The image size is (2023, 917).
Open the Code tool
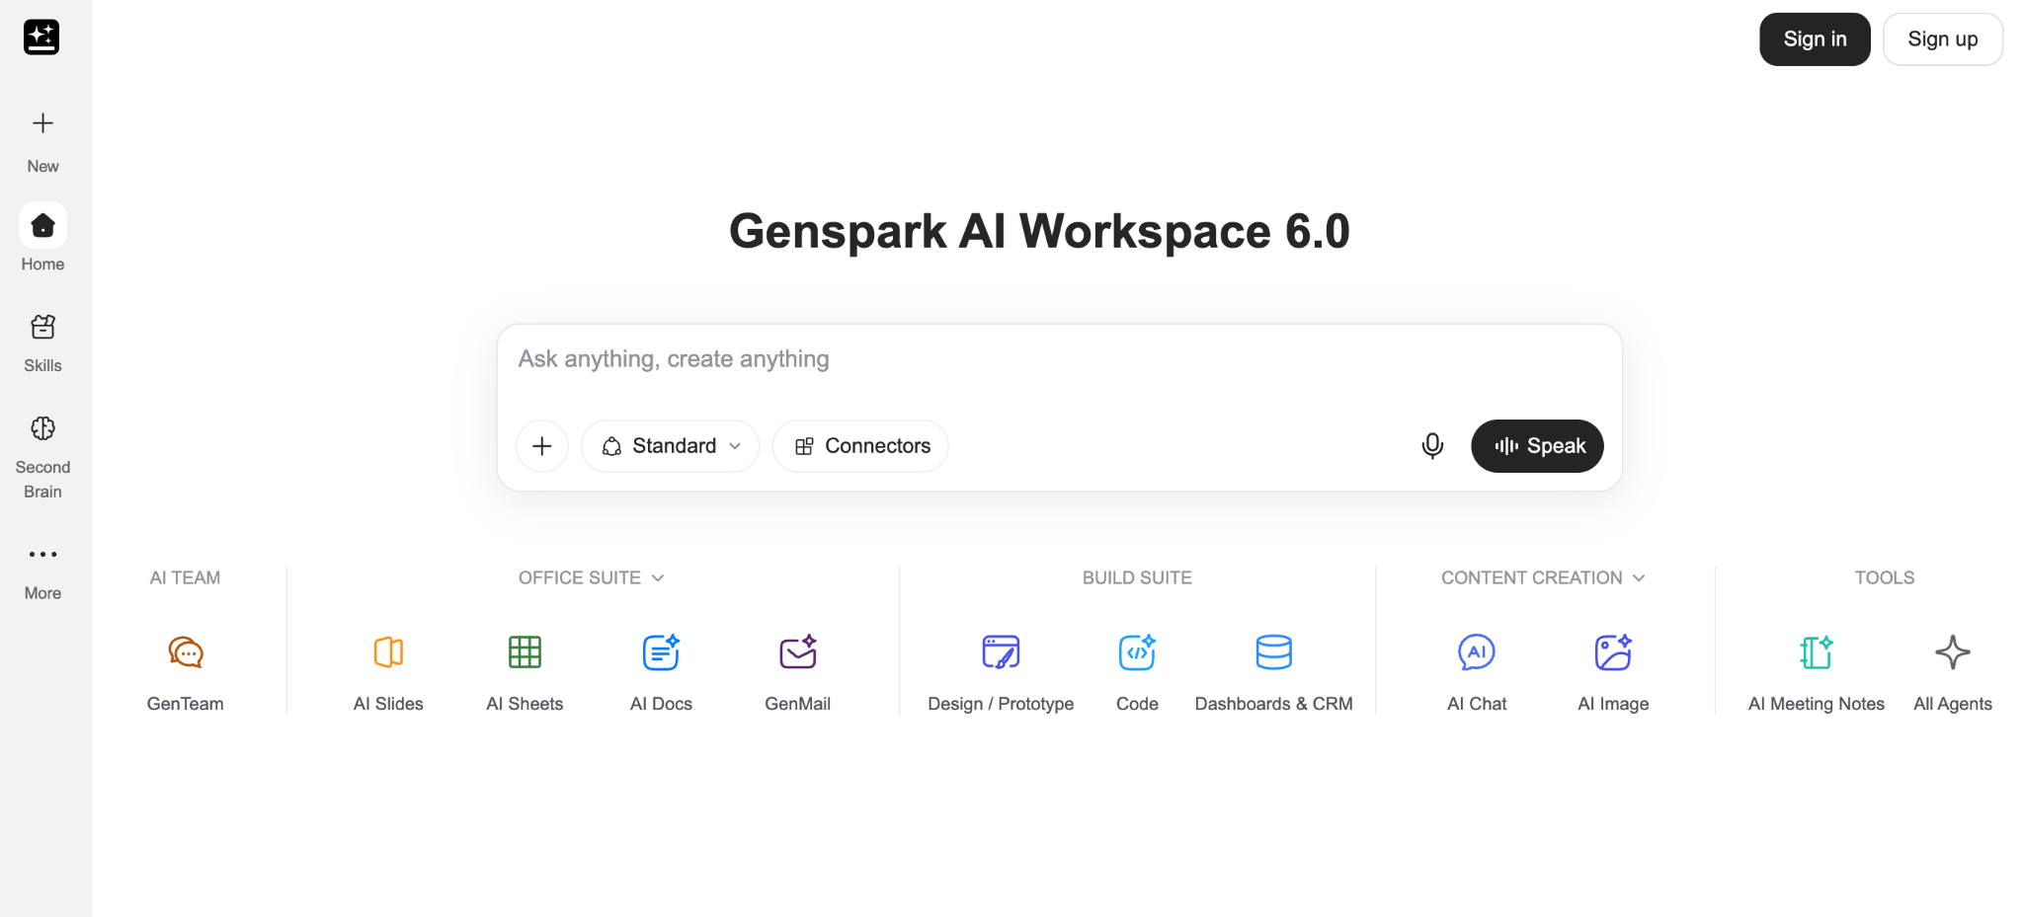1137,672
